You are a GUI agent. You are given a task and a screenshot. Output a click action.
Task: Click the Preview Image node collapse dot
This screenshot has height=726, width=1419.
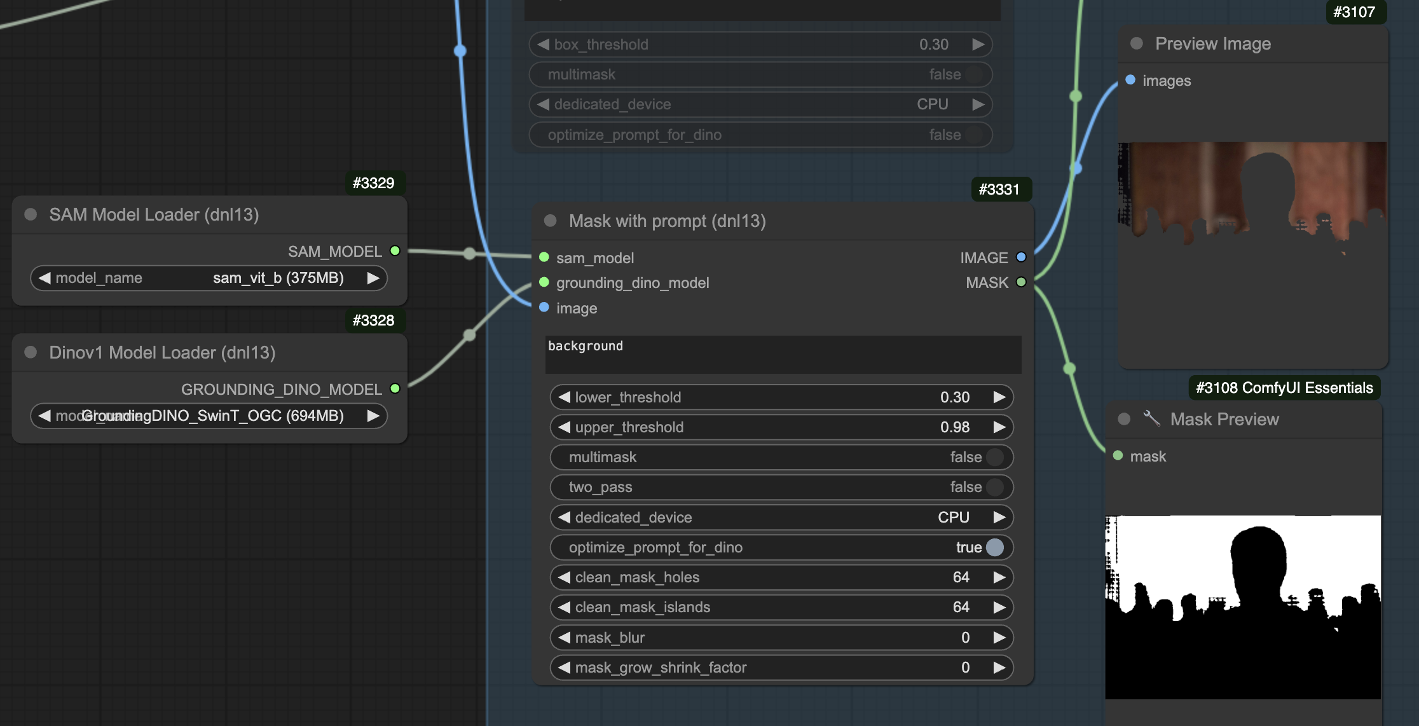[1137, 43]
